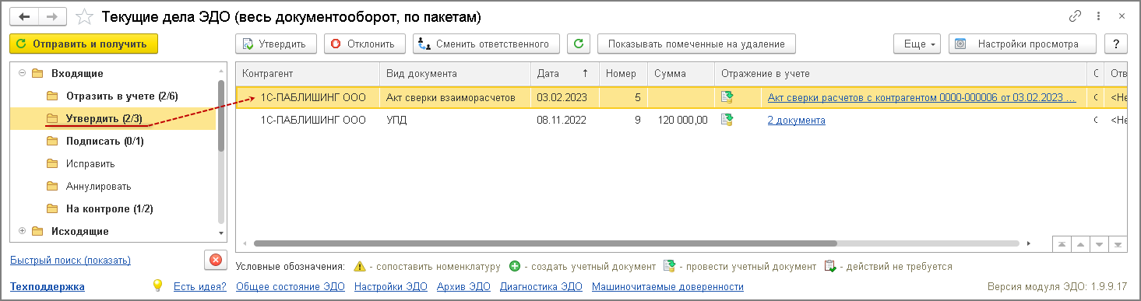Click Сменить ответственного button
This screenshot has height=301, width=1141.
point(486,44)
